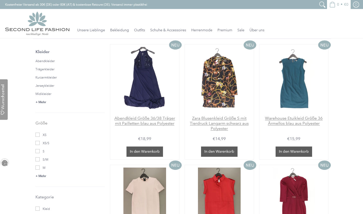Select Jerseykleider subcategory
The image size is (363, 214).
45,86
